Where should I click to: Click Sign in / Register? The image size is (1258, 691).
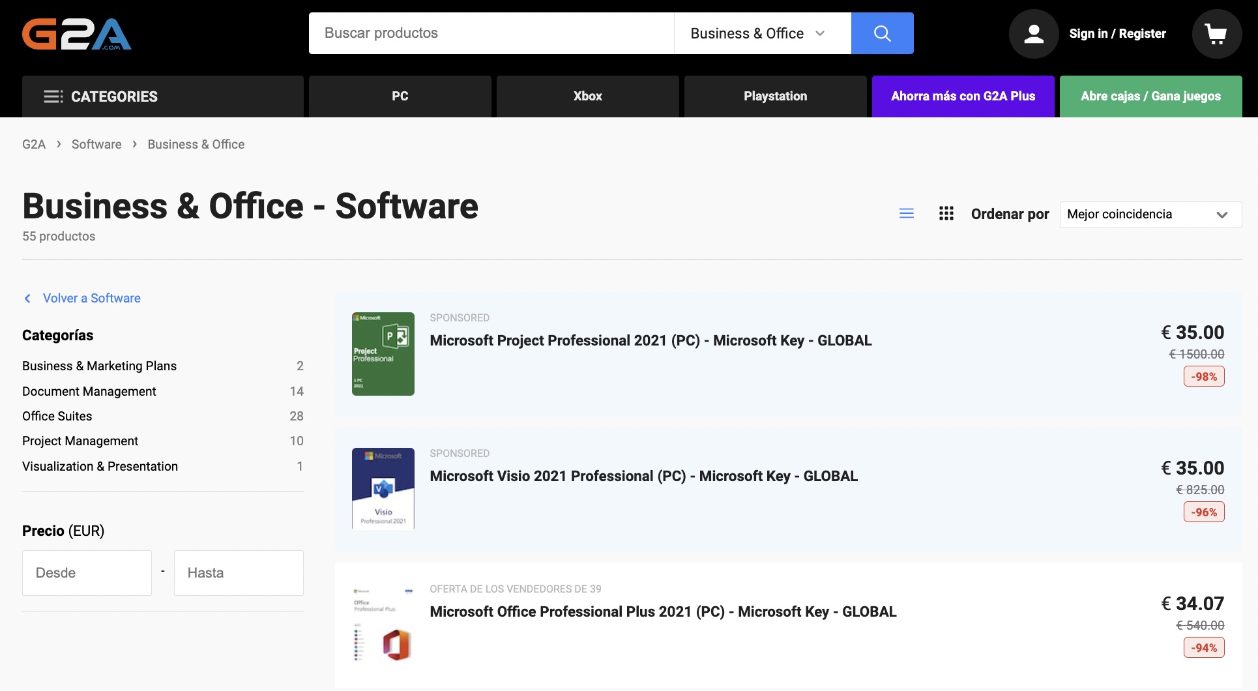tap(1117, 34)
